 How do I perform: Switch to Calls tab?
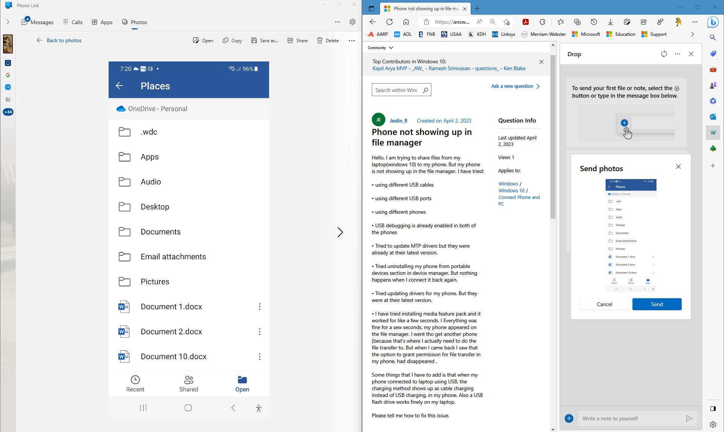[73, 22]
